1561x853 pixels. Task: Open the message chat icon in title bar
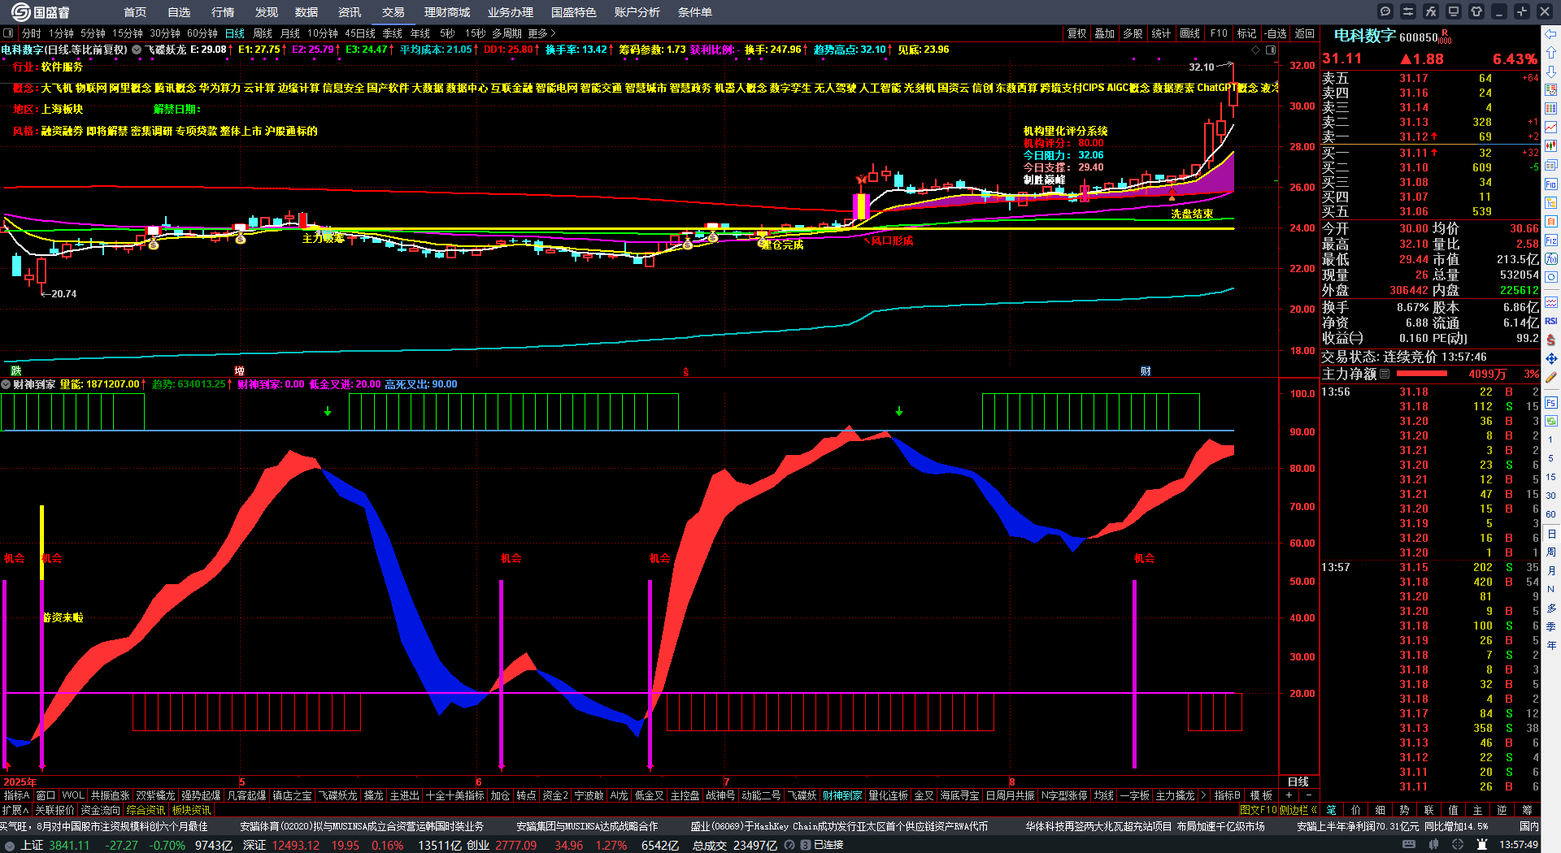tap(1385, 11)
